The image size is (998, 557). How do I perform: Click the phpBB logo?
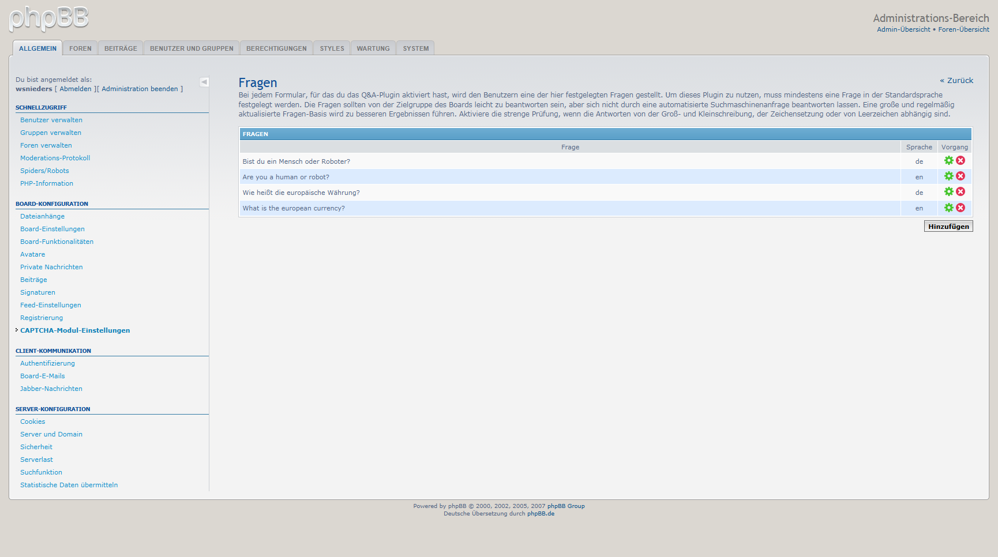[49, 18]
